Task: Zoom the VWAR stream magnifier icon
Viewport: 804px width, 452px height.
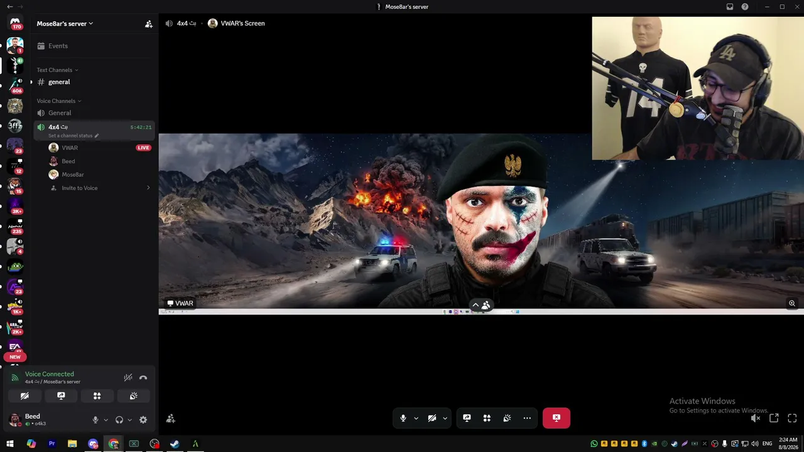Action: [792, 303]
